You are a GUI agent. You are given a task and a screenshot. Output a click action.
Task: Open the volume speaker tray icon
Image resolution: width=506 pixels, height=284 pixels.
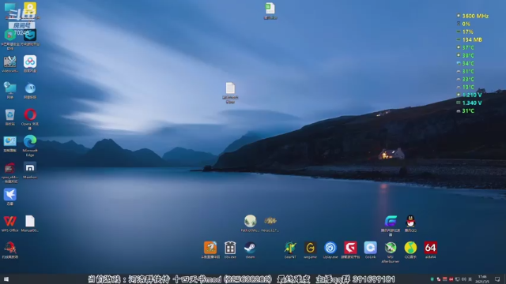(x=464, y=279)
